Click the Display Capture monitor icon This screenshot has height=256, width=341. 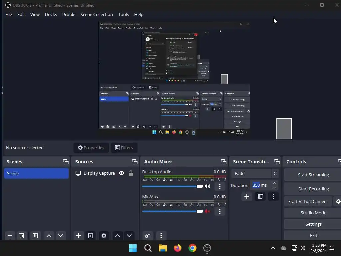point(78,173)
